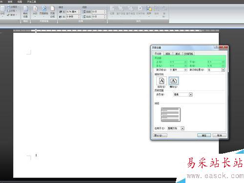This screenshot has height=183, width=244.
Task: Open Multiple pages (多页) dropdown
Action: click(x=191, y=95)
